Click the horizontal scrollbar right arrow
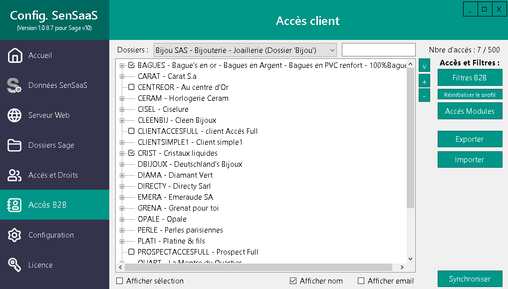The width and height of the screenshot is (508, 289). click(402, 268)
